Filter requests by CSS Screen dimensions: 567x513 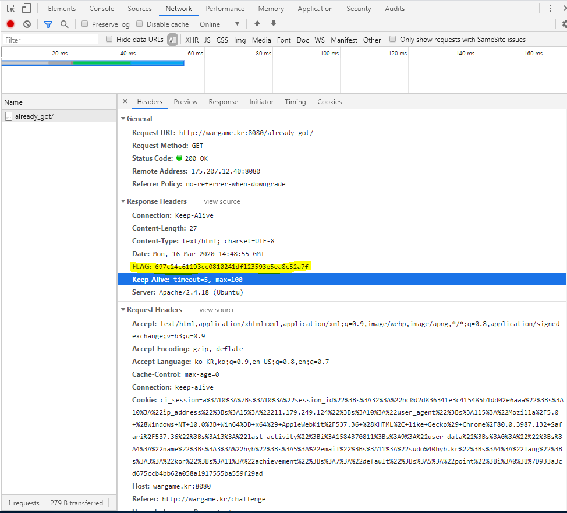click(x=222, y=40)
